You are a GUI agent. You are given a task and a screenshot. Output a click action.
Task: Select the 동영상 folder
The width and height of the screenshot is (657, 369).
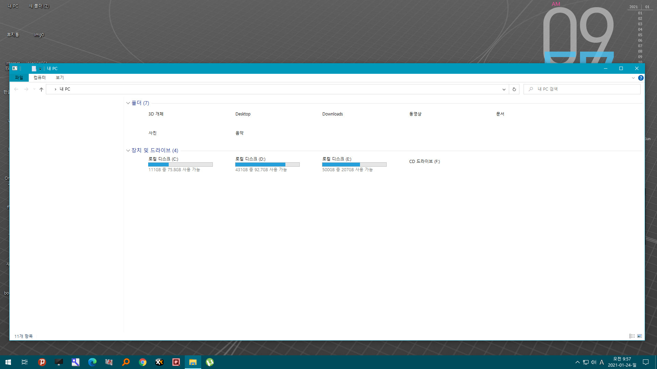415,114
